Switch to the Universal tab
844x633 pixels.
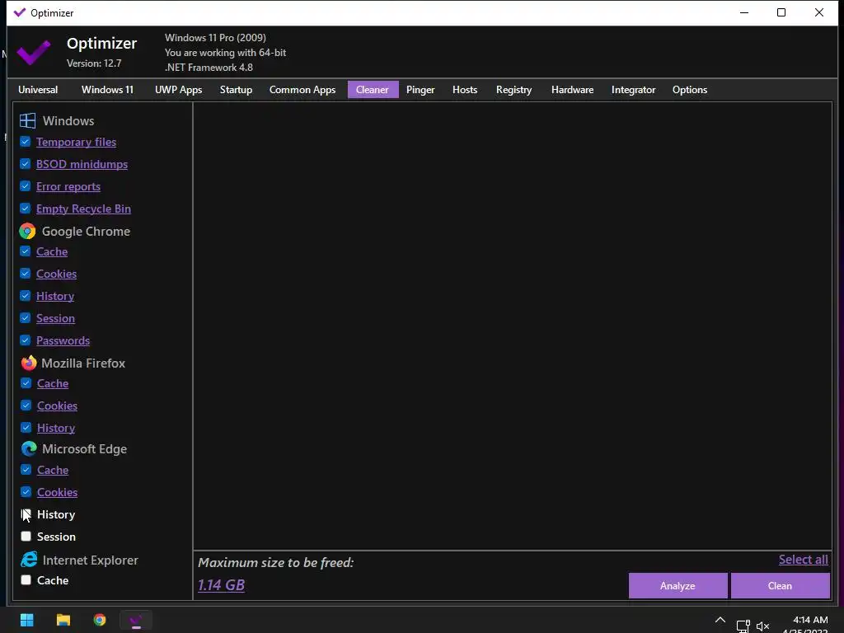[x=38, y=90]
